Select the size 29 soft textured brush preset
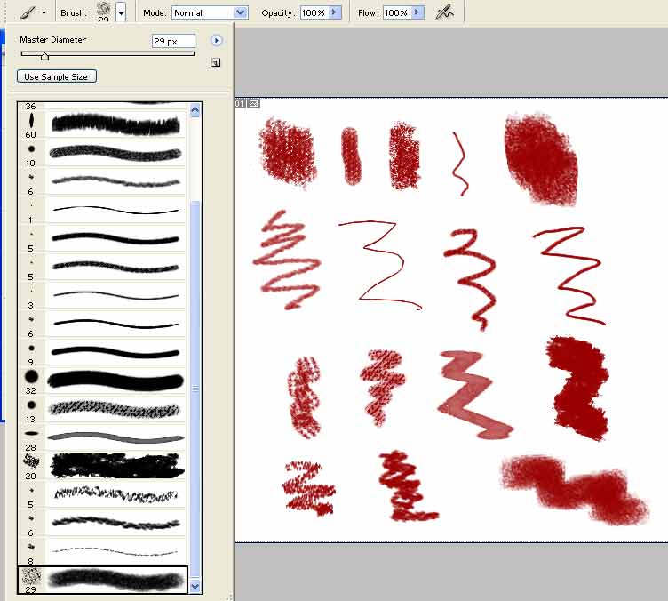Screen dimensions: 668x601 pyautogui.click(x=102, y=580)
